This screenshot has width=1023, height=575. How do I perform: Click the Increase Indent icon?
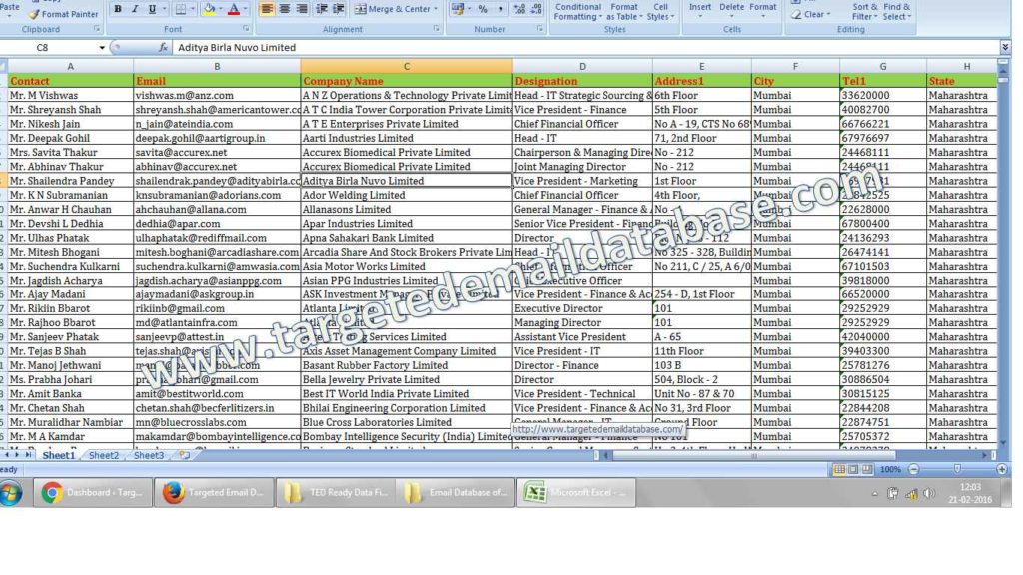[338, 9]
